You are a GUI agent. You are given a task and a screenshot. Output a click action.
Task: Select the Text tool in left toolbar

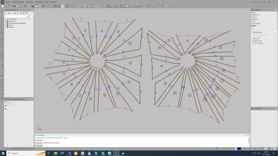click(2, 94)
